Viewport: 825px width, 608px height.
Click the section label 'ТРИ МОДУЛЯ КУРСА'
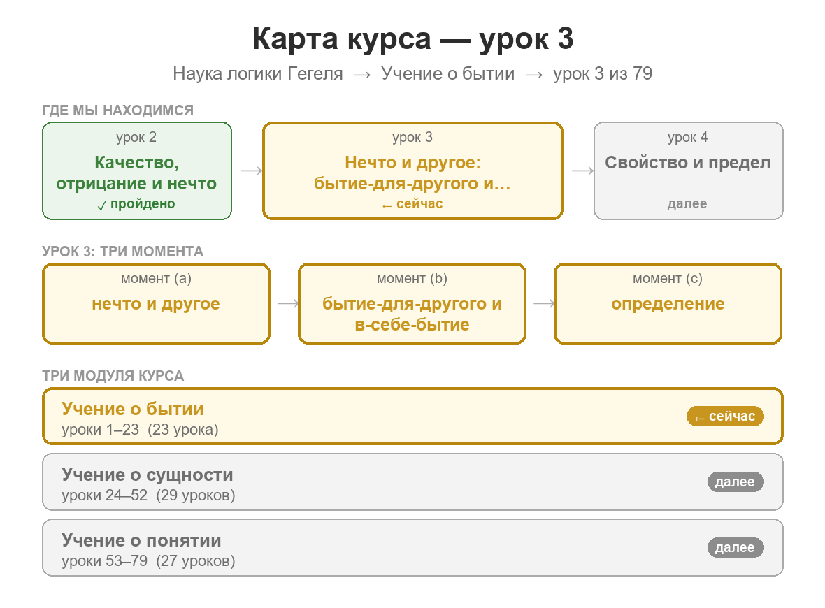click(x=113, y=376)
